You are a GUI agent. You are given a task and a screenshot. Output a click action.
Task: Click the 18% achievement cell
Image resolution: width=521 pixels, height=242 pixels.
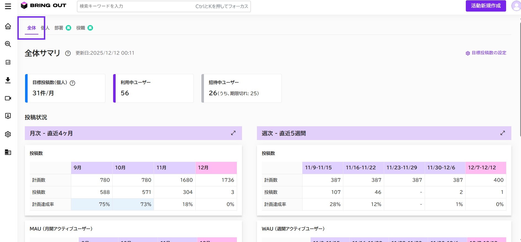(174, 204)
